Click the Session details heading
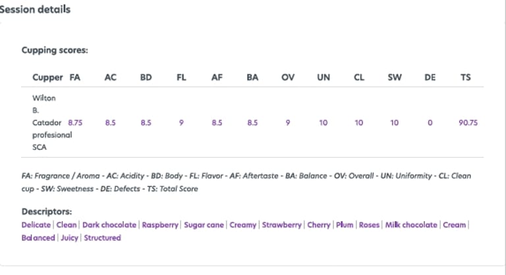Viewport: 506px width, 275px height. click(x=36, y=10)
